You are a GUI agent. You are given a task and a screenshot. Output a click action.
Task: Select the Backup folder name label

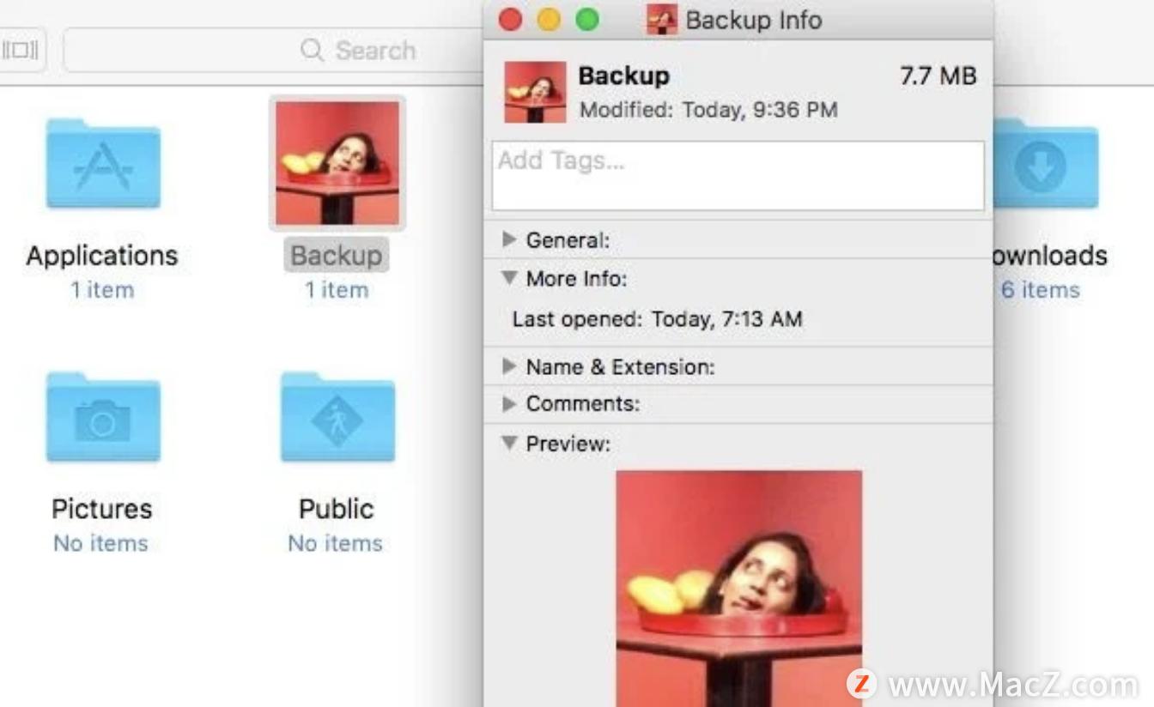click(x=337, y=255)
